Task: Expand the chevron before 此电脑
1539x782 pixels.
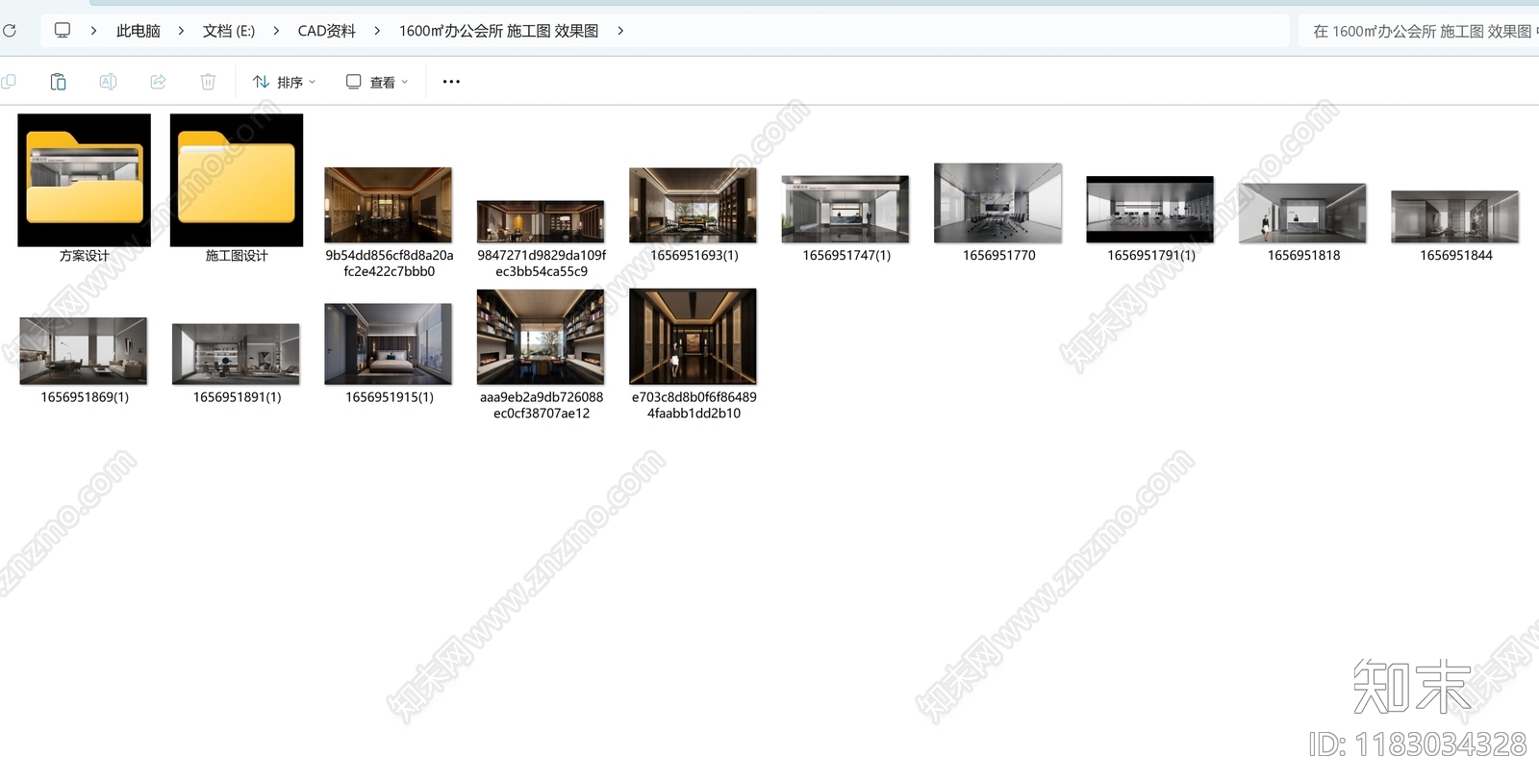Action: (x=93, y=31)
